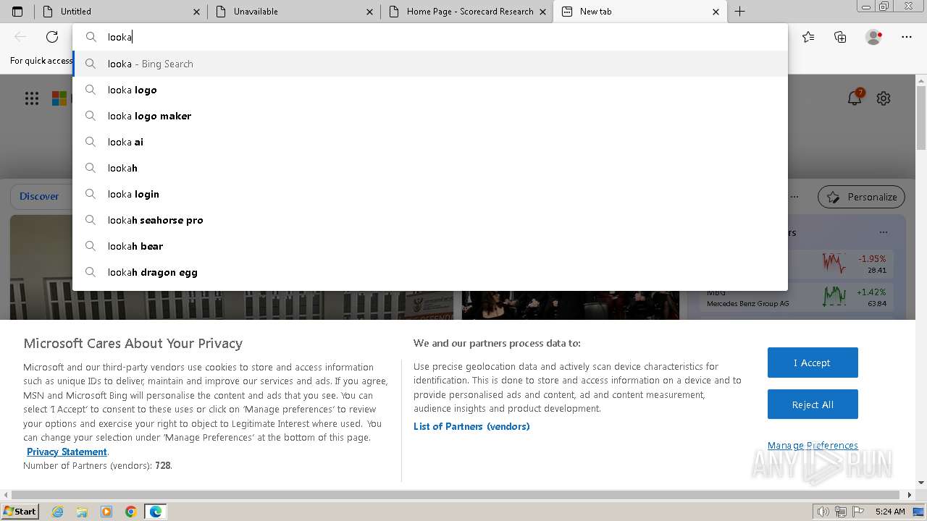Open the notifications bell icon

pos(855,98)
